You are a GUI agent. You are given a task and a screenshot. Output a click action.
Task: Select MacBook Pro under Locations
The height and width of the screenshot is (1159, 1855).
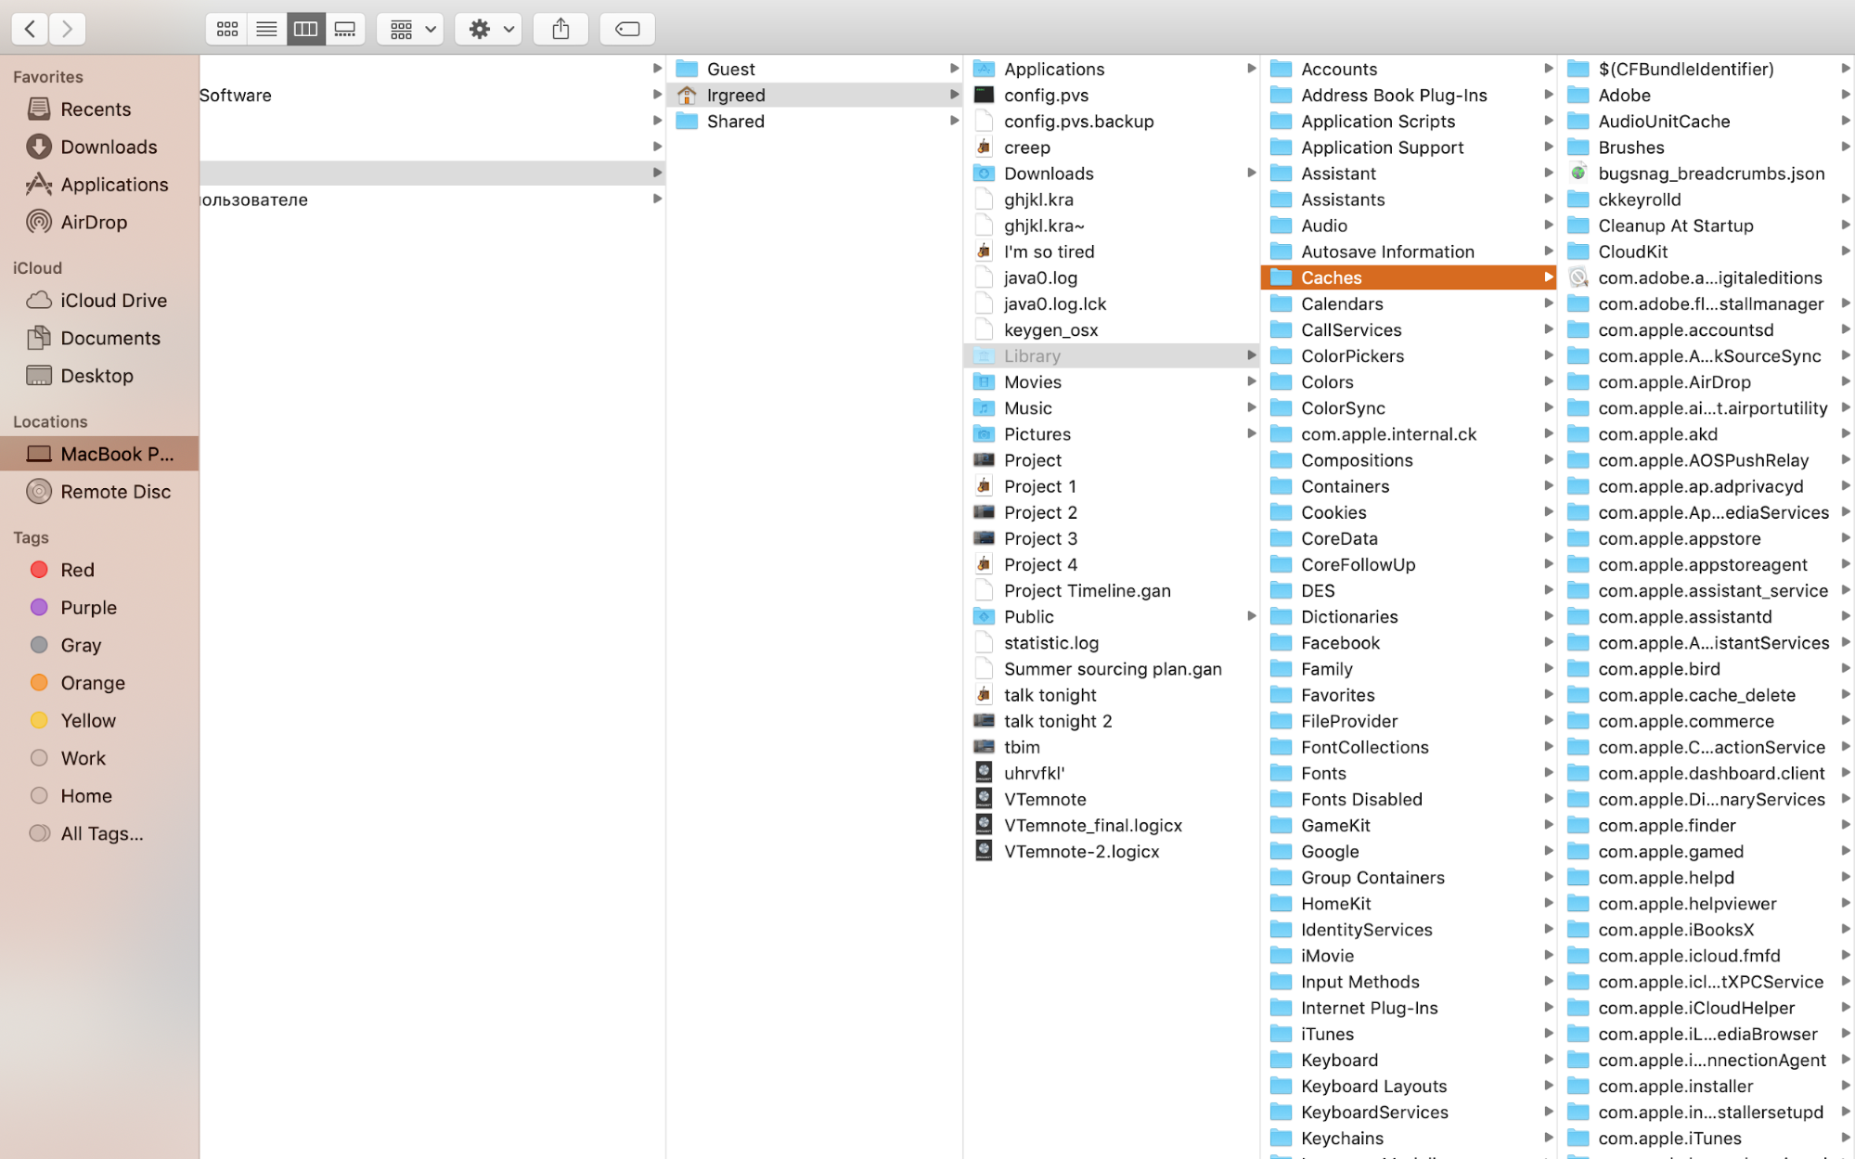point(99,454)
